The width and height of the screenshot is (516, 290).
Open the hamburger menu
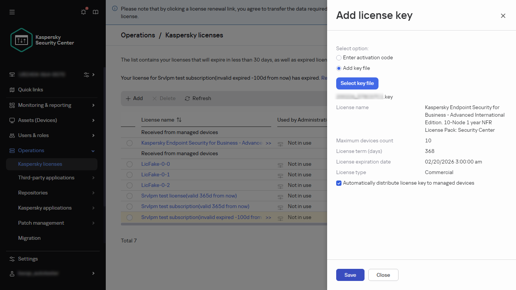[x=12, y=12]
